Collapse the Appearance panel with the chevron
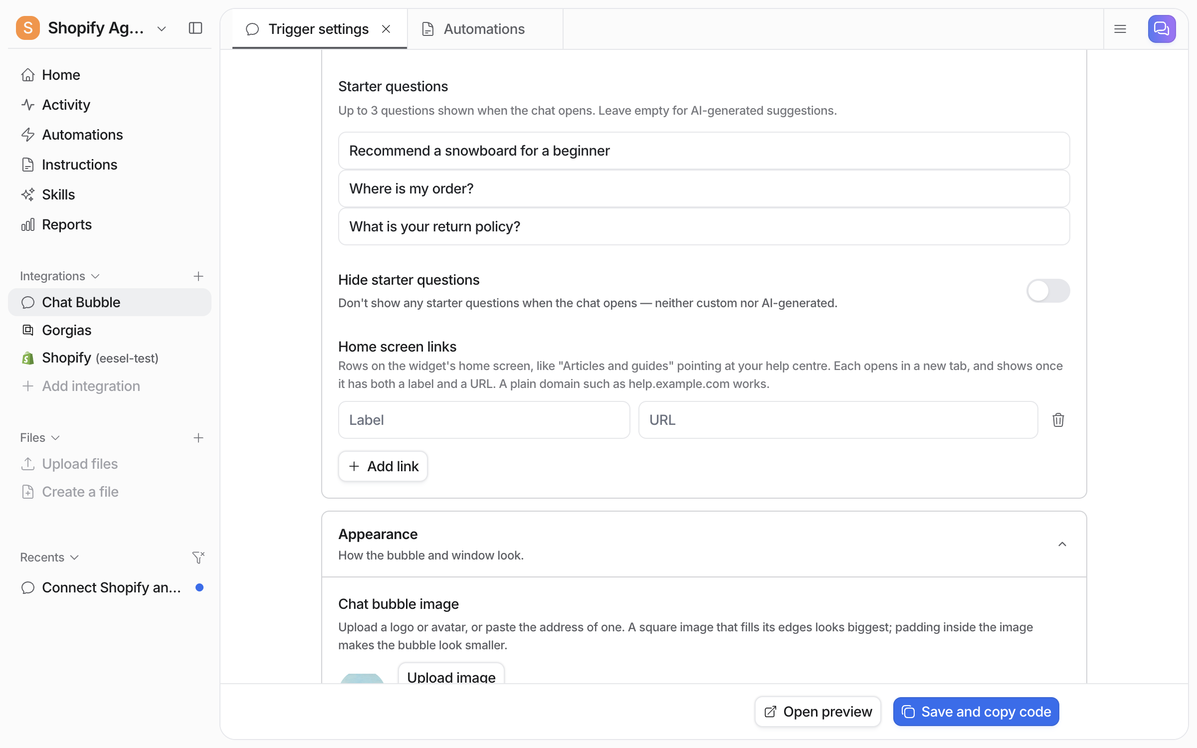 (1062, 544)
